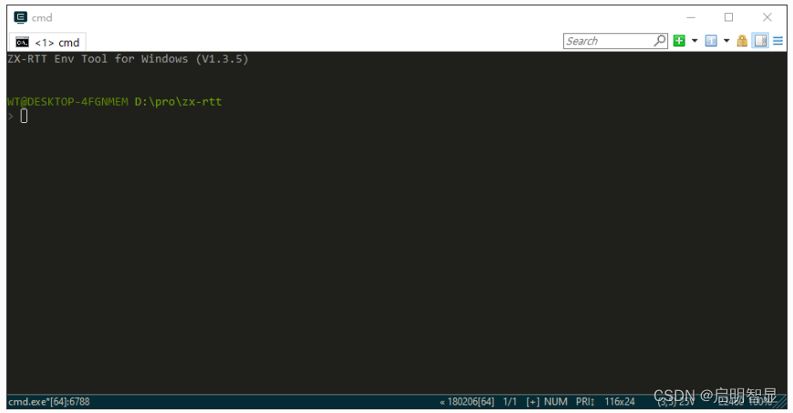Click the PRI priority status entry
The width and height of the screenshot is (793, 413).
tap(584, 402)
